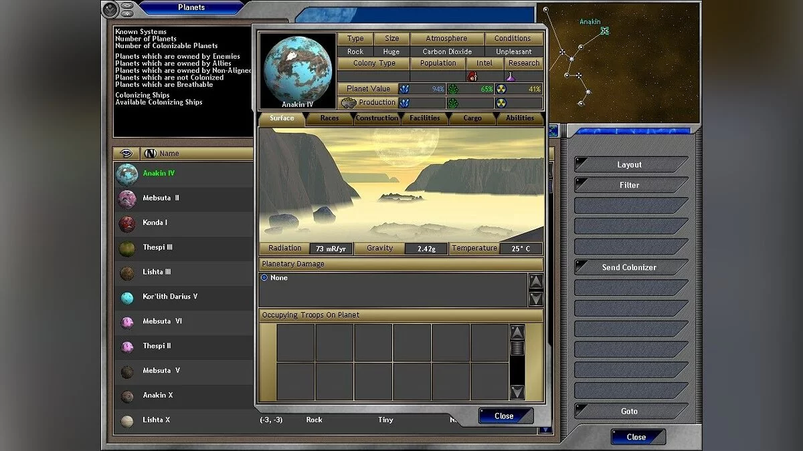Select the cyan Kor'lith Darius V planet icon
Image resolution: width=803 pixels, height=451 pixels.
coord(126,298)
